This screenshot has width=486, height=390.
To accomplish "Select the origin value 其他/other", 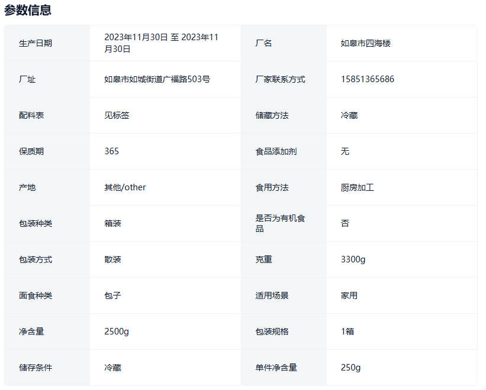I will coord(125,187).
